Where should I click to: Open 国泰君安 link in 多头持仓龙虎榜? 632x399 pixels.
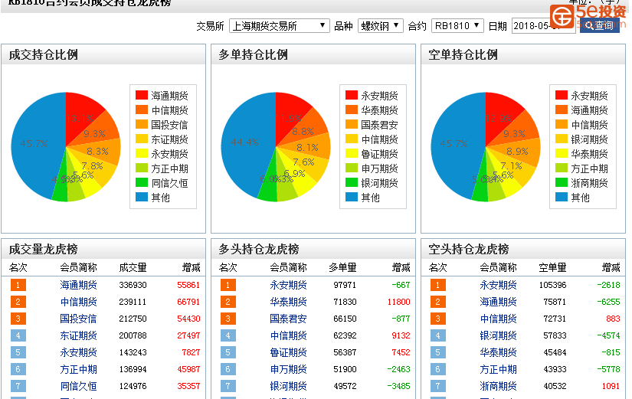tap(288, 319)
